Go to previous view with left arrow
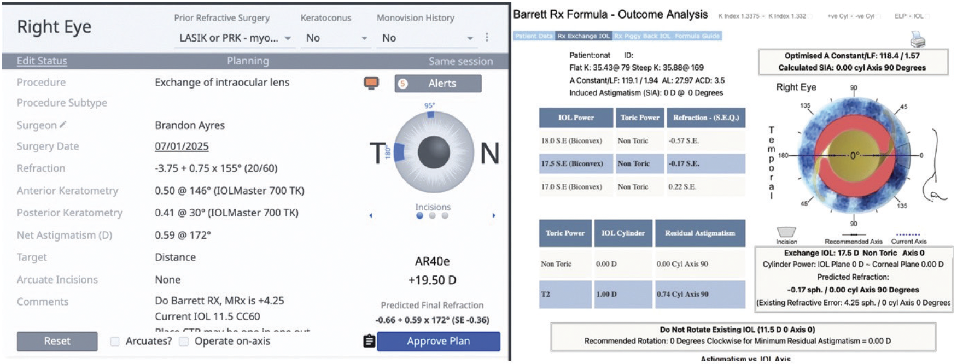Viewport: 957px width, 364px height. coord(371,215)
